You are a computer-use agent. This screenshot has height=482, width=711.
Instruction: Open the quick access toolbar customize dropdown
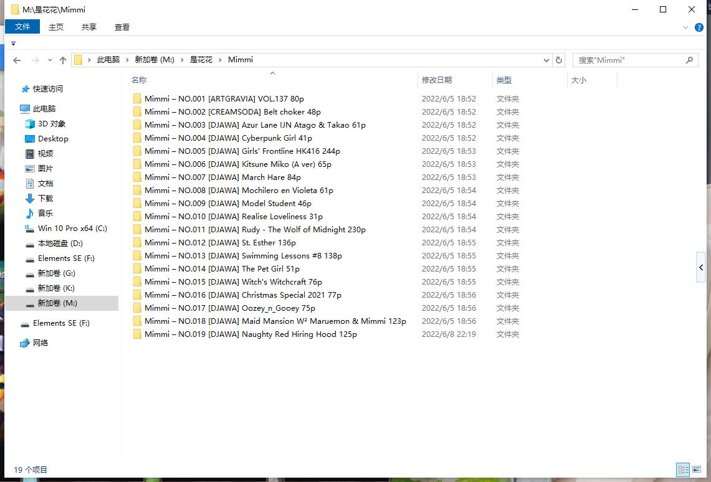pos(14,44)
